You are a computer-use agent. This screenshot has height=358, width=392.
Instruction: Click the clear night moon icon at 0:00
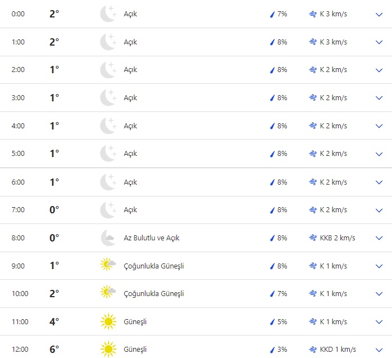tap(107, 14)
